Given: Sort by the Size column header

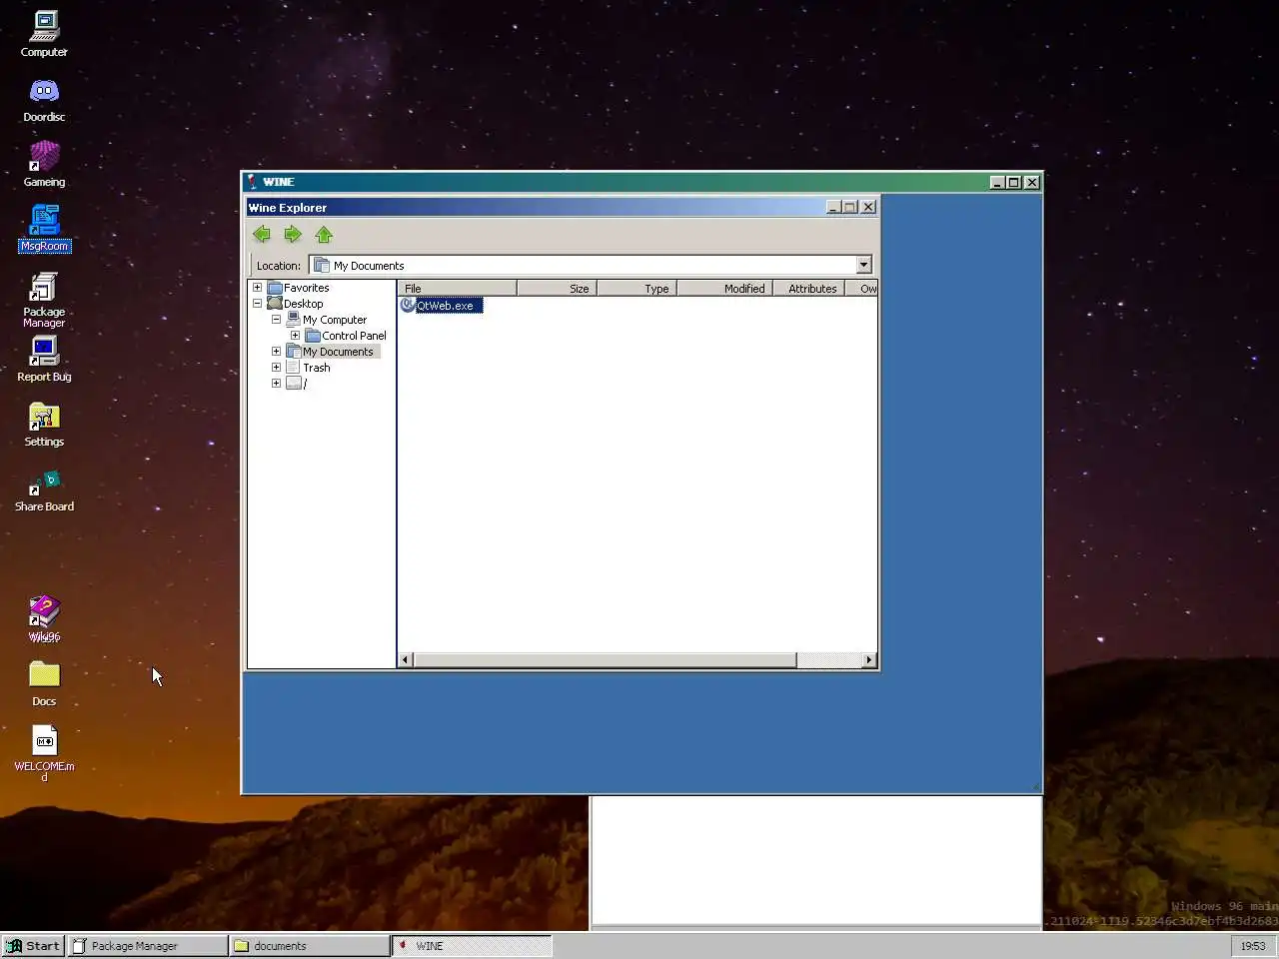Looking at the screenshot, I should tap(557, 288).
